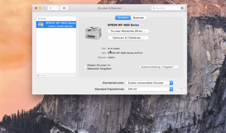
Task: Close the window with the red button
Action: (36, 8)
